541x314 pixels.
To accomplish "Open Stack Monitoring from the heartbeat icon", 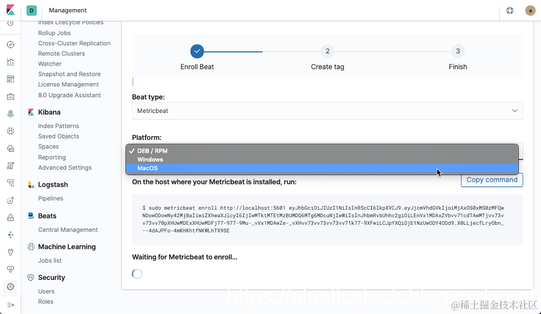I will [x=10, y=269].
